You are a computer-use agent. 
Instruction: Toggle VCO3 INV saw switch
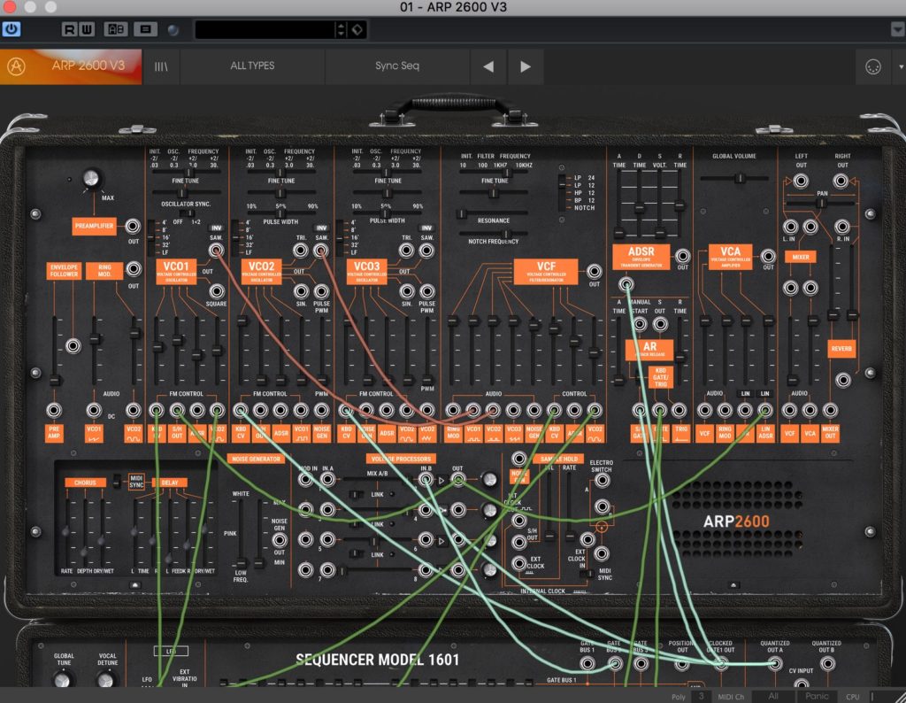point(426,228)
